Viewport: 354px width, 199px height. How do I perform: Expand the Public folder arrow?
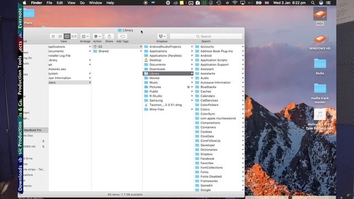click(x=192, y=91)
